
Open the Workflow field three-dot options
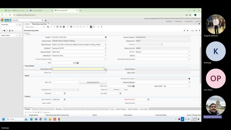point(106,48)
